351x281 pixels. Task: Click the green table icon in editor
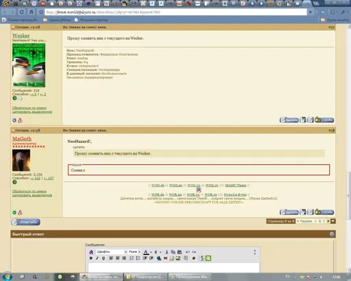coord(208,258)
